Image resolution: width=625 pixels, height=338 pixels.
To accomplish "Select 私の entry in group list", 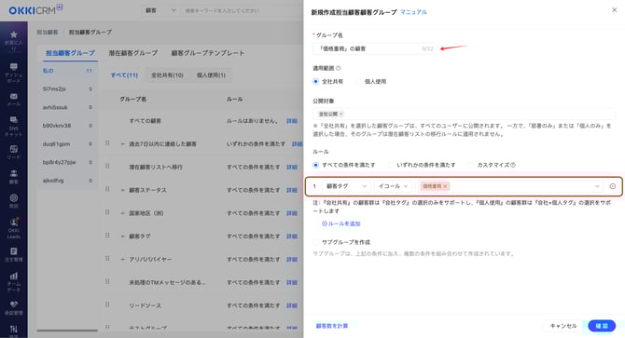I will point(67,71).
